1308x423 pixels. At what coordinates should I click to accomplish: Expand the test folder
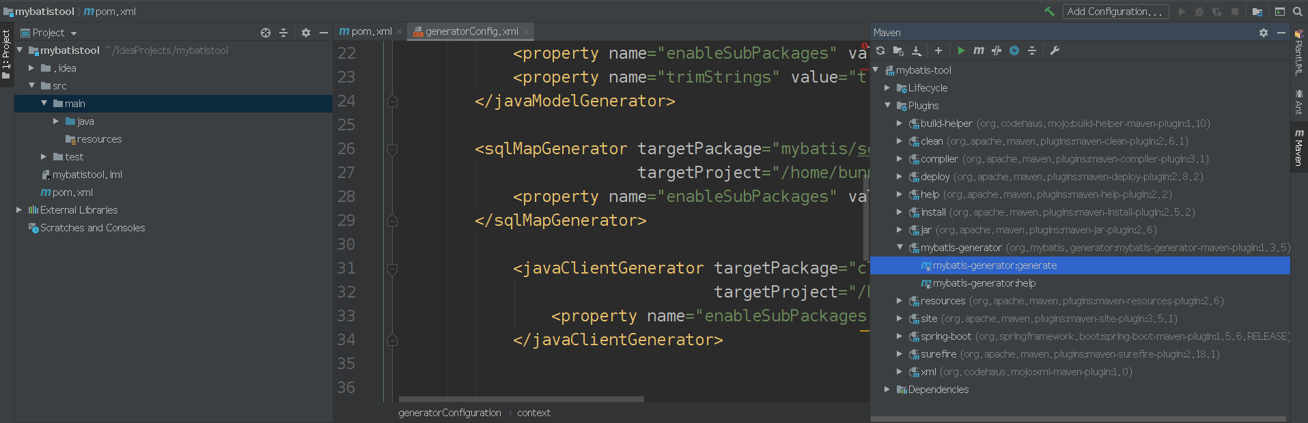(44, 157)
